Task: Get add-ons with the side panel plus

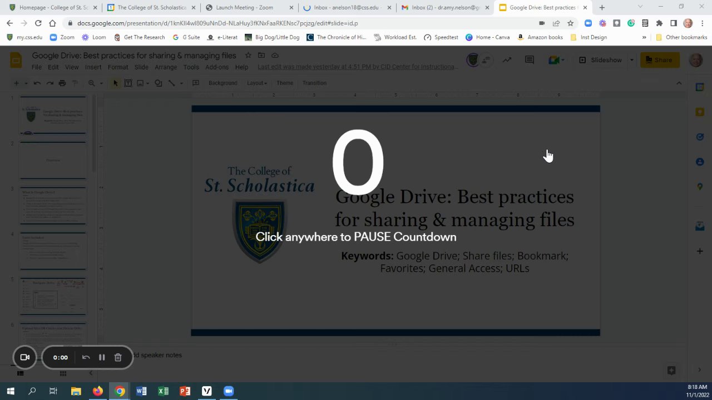Action: pos(700,251)
